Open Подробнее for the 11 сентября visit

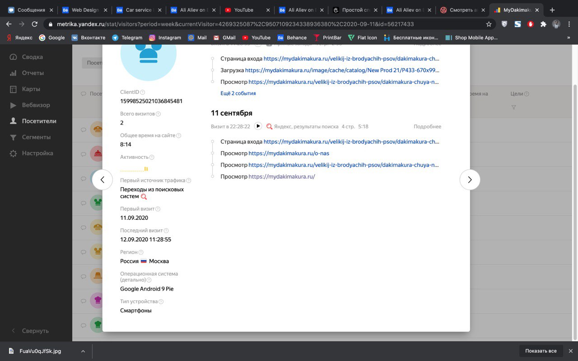427,127
